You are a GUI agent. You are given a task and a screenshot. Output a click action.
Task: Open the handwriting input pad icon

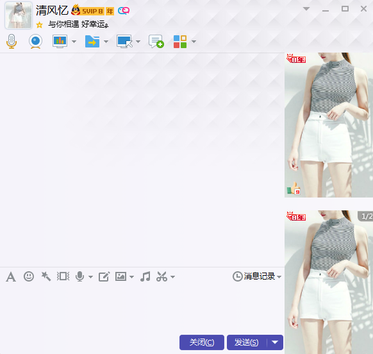tap(104, 276)
